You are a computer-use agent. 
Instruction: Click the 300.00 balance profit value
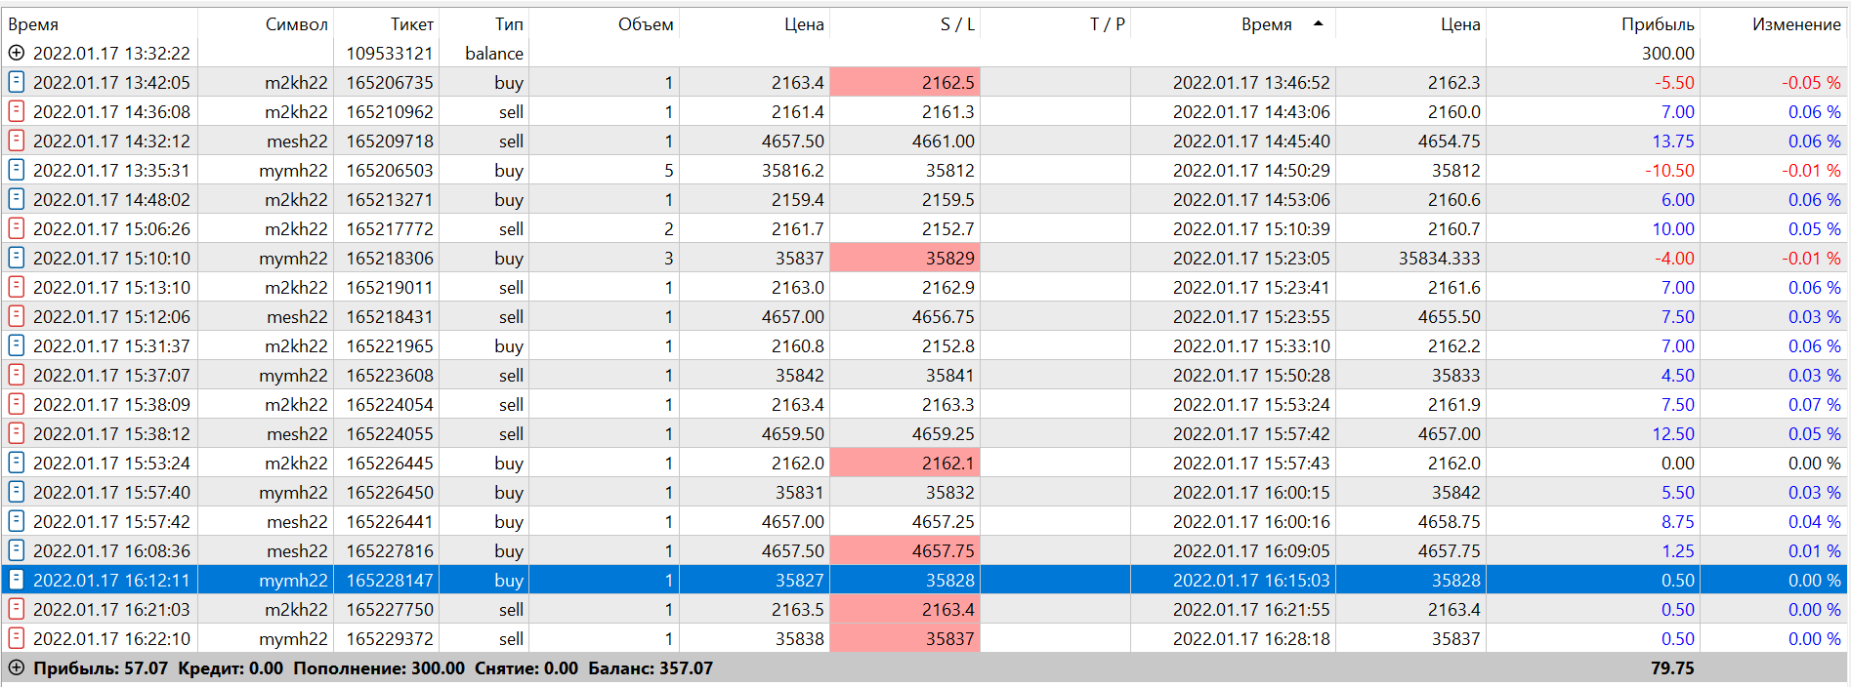tap(1667, 54)
